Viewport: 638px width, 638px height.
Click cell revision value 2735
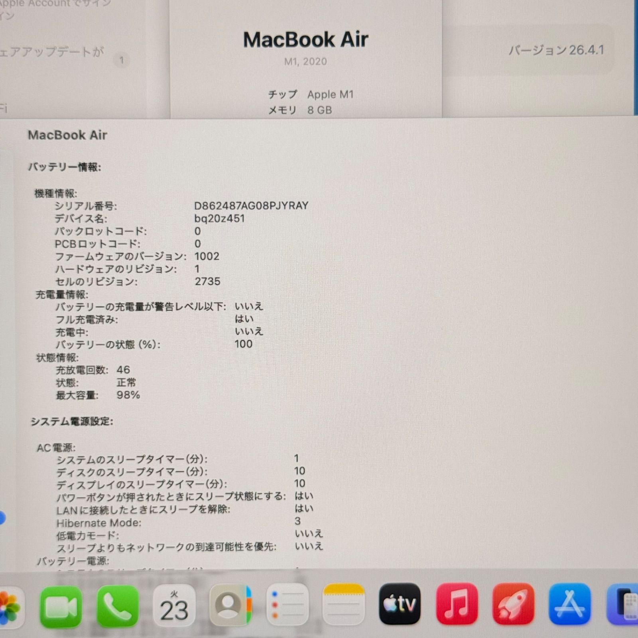pos(207,282)
